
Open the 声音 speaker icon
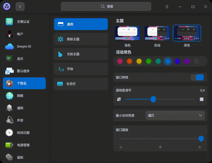click(10, 120)
